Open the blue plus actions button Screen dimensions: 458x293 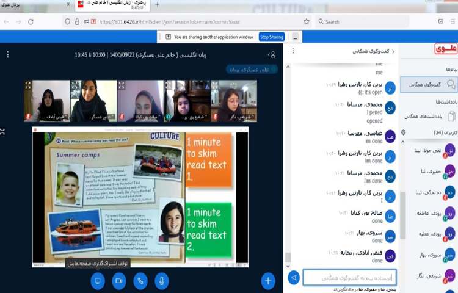click(268, 281)
